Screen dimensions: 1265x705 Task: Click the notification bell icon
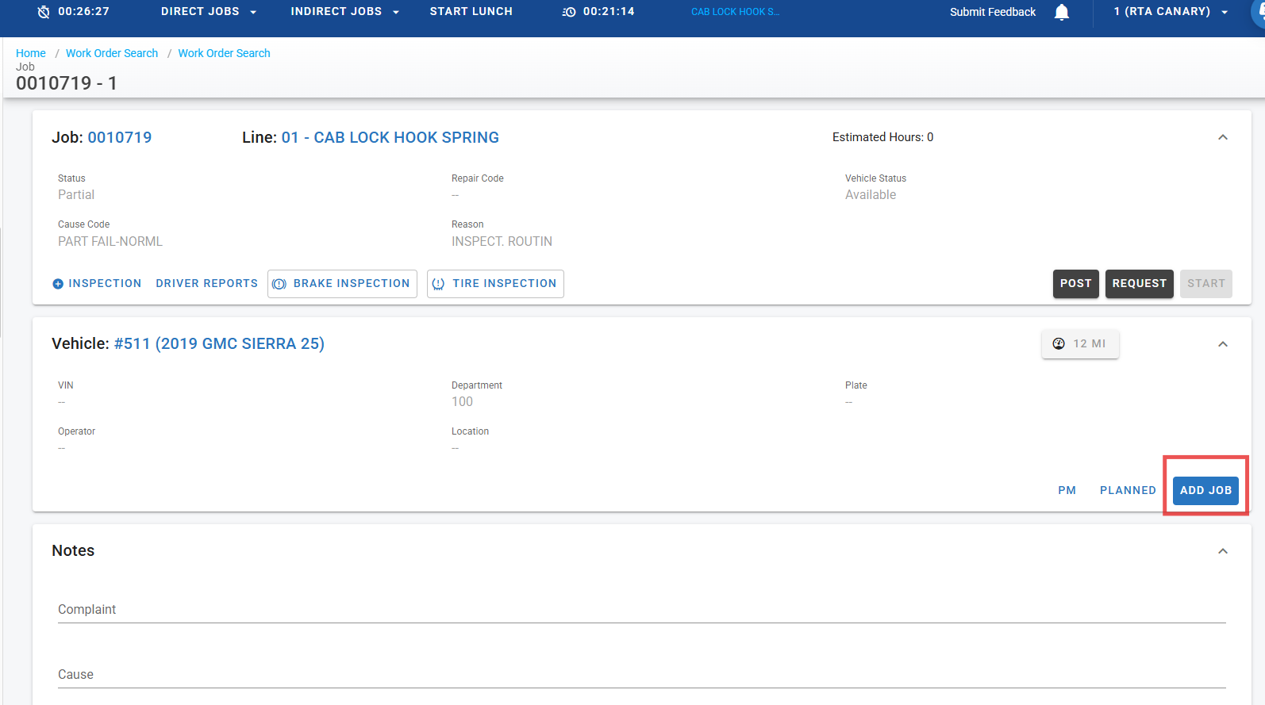1061,12
